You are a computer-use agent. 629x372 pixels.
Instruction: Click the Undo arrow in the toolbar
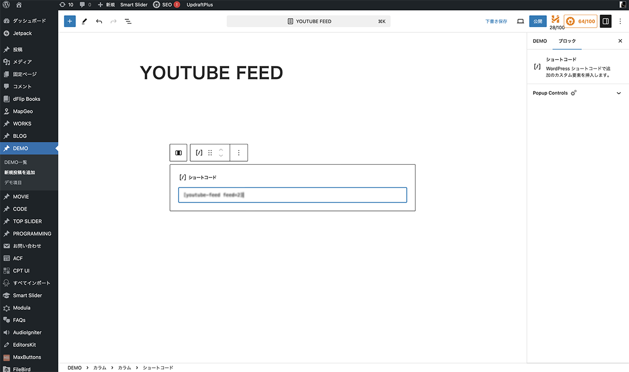[99, 21]
